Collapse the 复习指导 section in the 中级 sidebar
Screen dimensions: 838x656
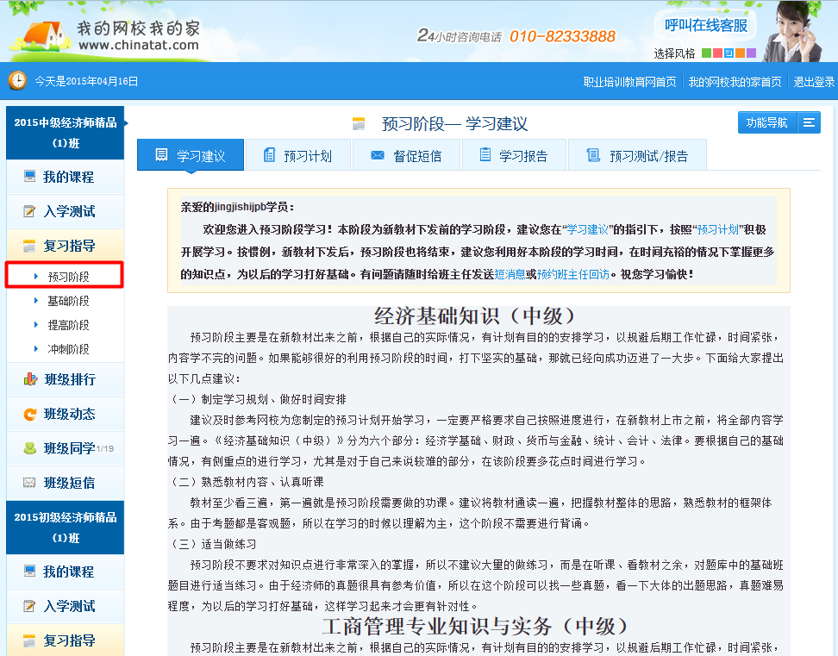(69, 246)
